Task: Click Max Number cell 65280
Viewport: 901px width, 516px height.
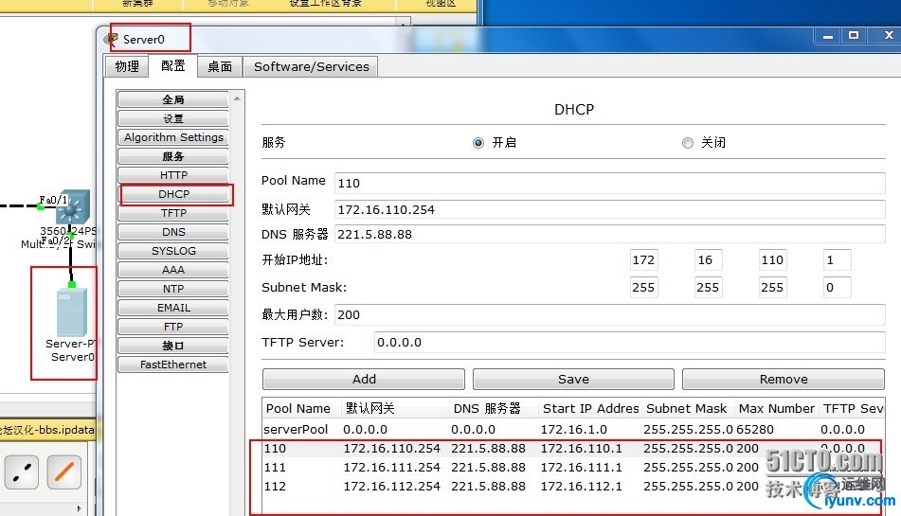Action: pyautogui.click(x=755, y=429)
